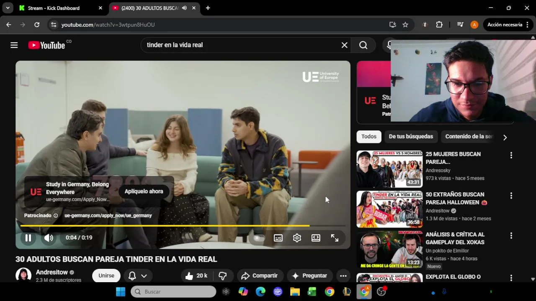Toggle the autoplay switch in player
Image resolution: width=536 pixels, height=301 pixels.
click(257, 238)
